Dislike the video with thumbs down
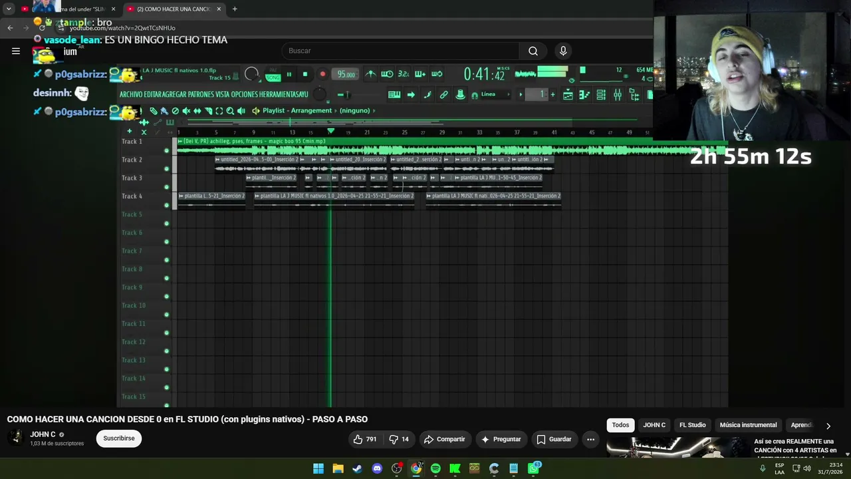The height and width of the screenshot is (479, 851). [399, 439]
